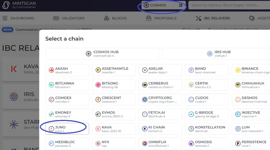Select the Cosmos Hub chain
Viewport: 270px width, 150px height.
[x=102, y=54]
